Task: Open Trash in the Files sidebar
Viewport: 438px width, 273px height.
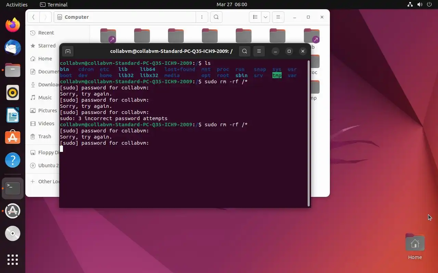Action: (x=43, y=136)
